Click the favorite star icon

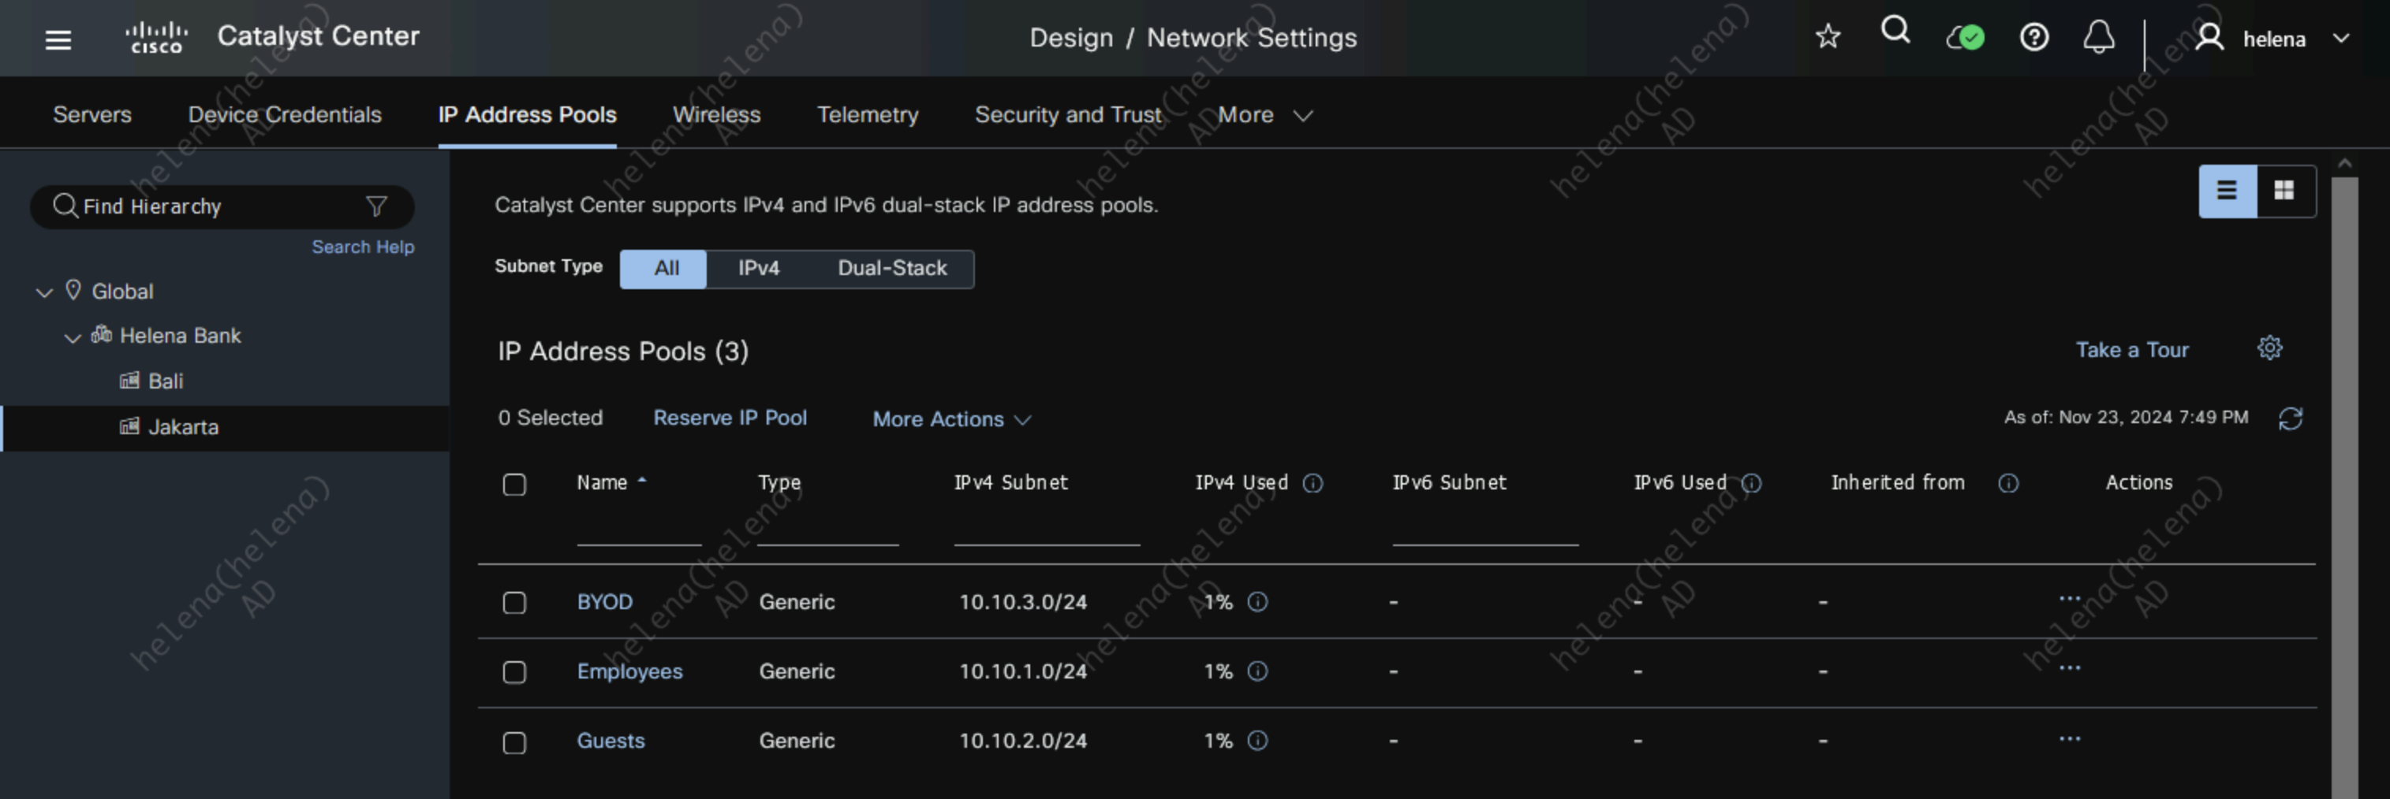click(x=1827, y=37)
